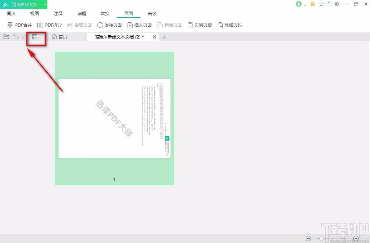The width and height of the screenshot is (370, 243).
Task: Open the feedback chat bubble icon
Action: pyautogui.click(x=321, y=4)
